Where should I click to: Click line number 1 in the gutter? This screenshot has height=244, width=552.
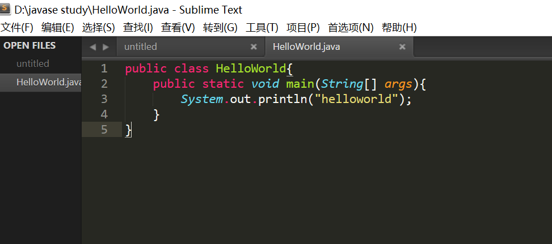[x=104, y=69]
